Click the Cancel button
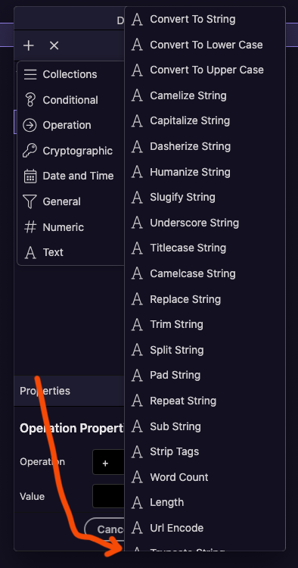 click(x=105, y=529)
